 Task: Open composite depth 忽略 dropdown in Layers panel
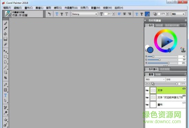point(176,79)
